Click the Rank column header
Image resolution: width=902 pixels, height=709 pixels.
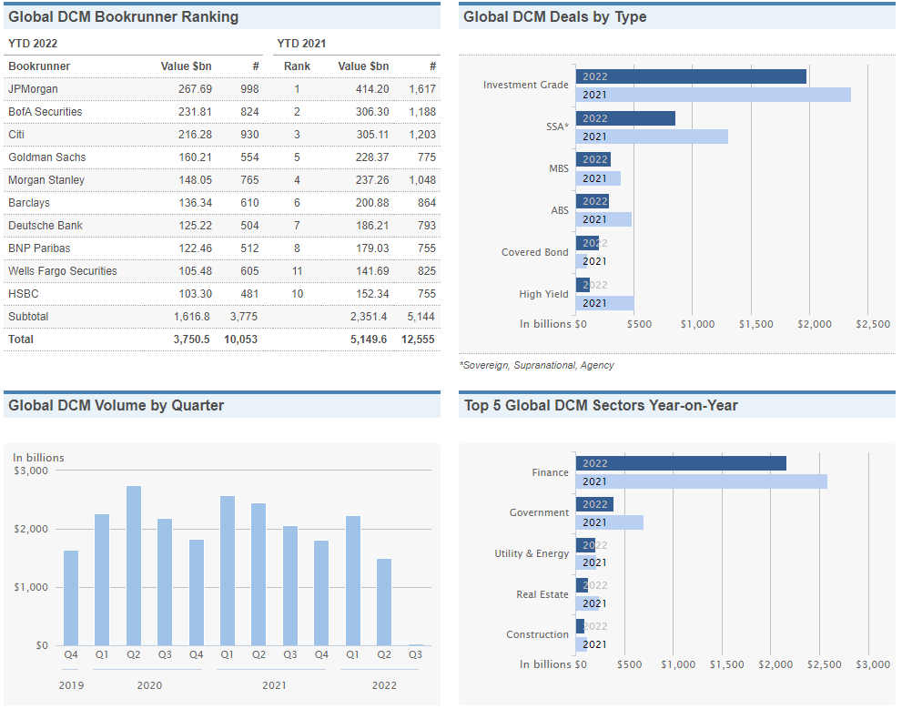(x=297, y=66)
